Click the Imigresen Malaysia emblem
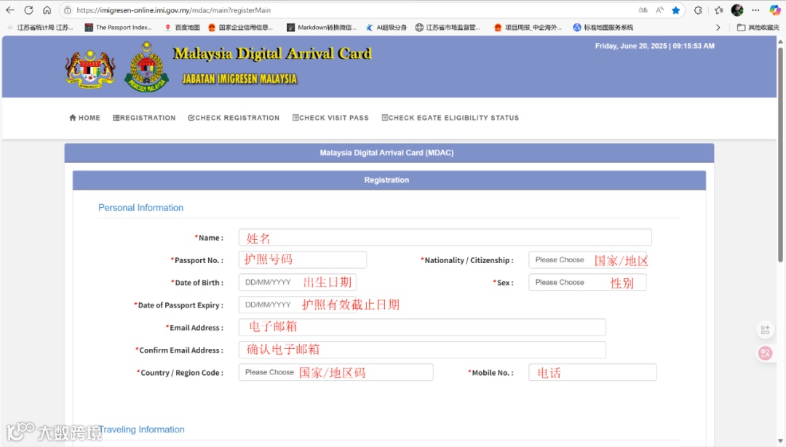 click(146, 67)
